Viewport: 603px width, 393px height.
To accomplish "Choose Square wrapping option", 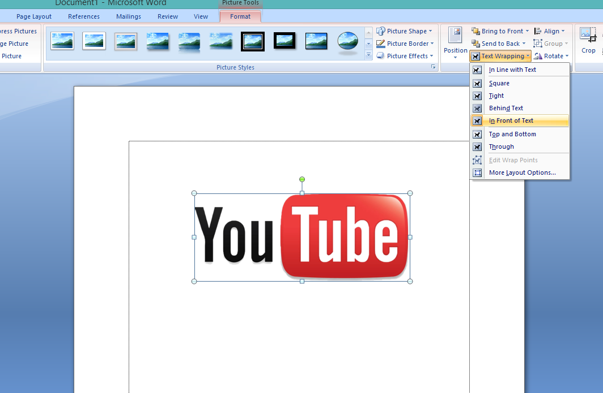I will pyautogui.click(x=520, y=83).
